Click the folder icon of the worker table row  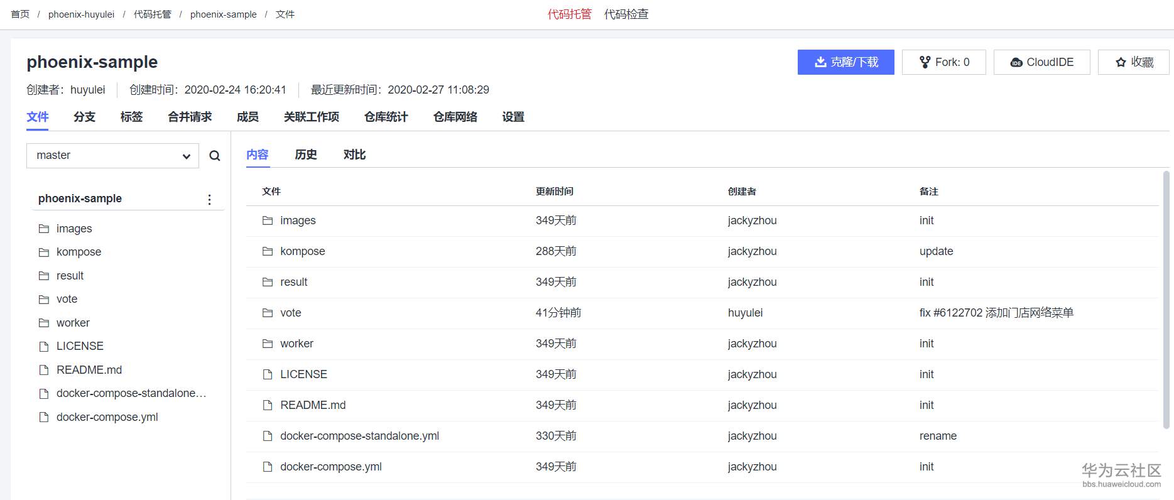click(x=268, y=344)
